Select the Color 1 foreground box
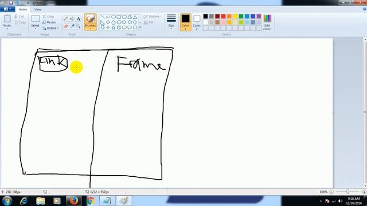 [185, 22]
